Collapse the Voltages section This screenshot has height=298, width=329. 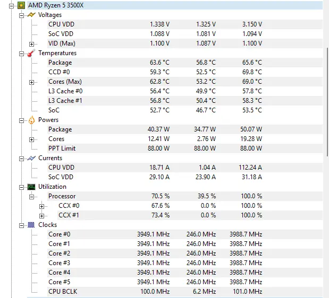pos(21,16)
